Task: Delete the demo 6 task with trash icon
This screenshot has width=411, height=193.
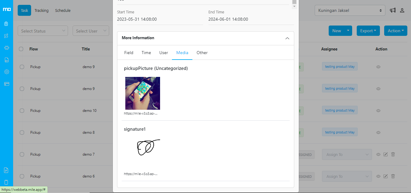Action: (x=393, y=176)
